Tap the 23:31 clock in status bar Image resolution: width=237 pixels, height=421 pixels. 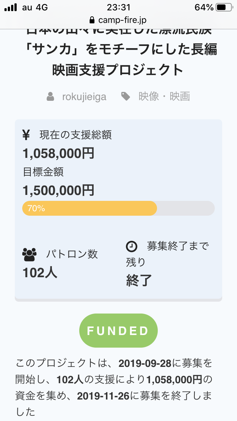click(x=118, y=7)
